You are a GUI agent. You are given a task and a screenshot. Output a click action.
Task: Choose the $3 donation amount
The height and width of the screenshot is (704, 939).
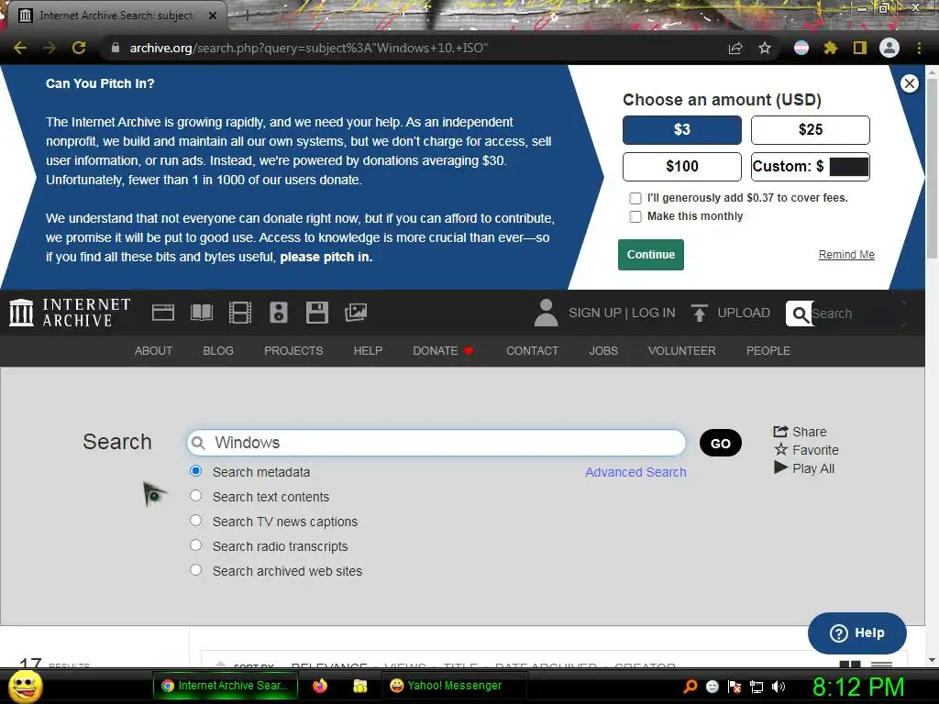pos(682,130)
